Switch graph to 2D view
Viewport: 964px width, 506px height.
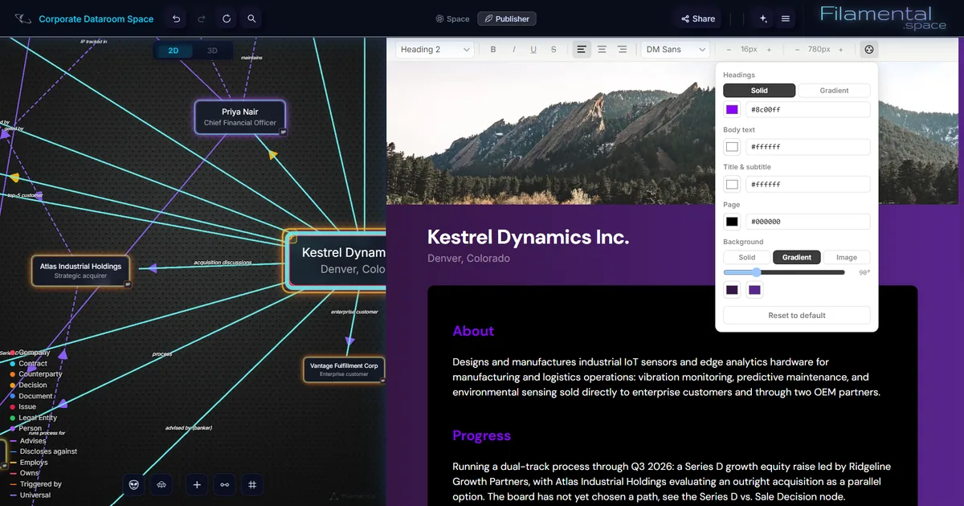[x=174, y=51]
